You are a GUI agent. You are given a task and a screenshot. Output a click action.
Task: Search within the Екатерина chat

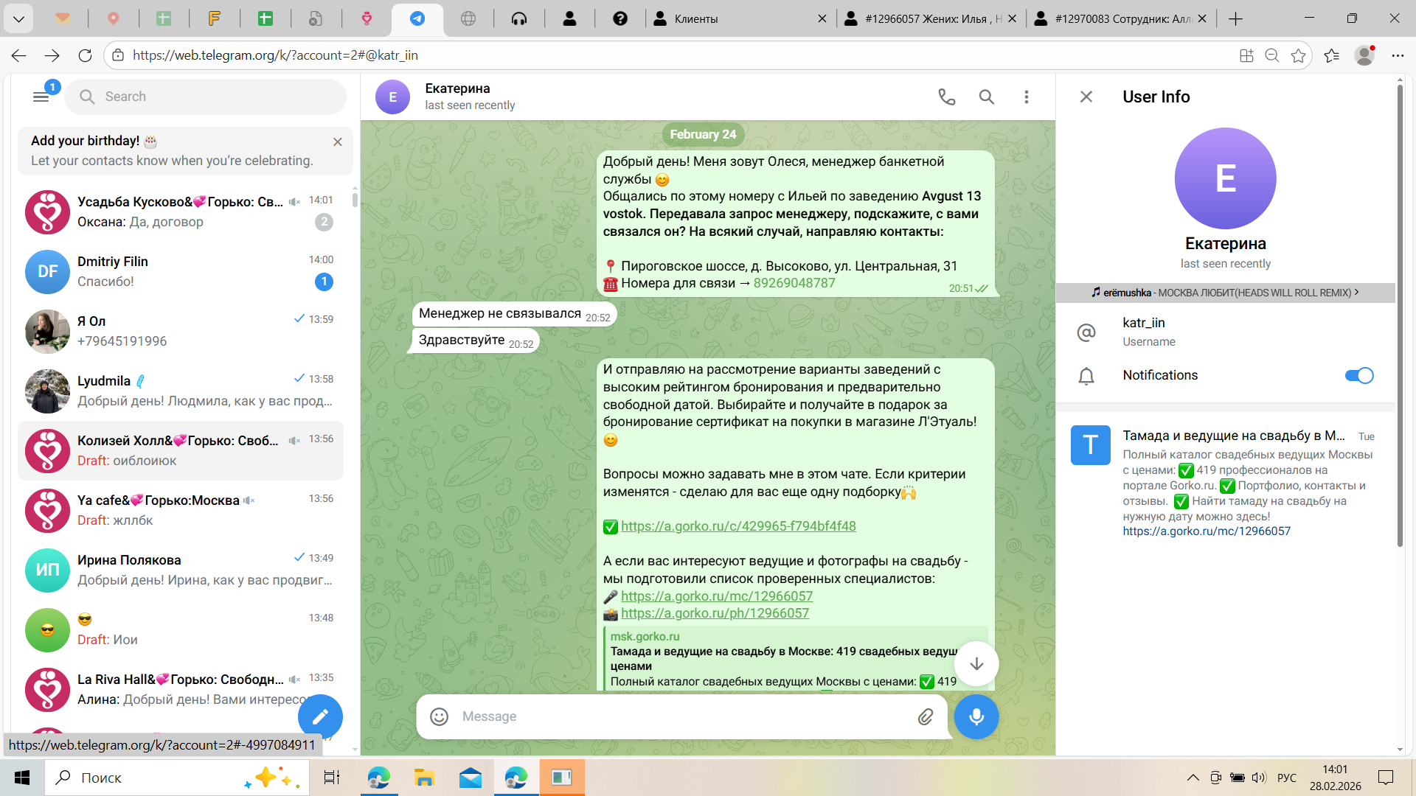(986, 97)
